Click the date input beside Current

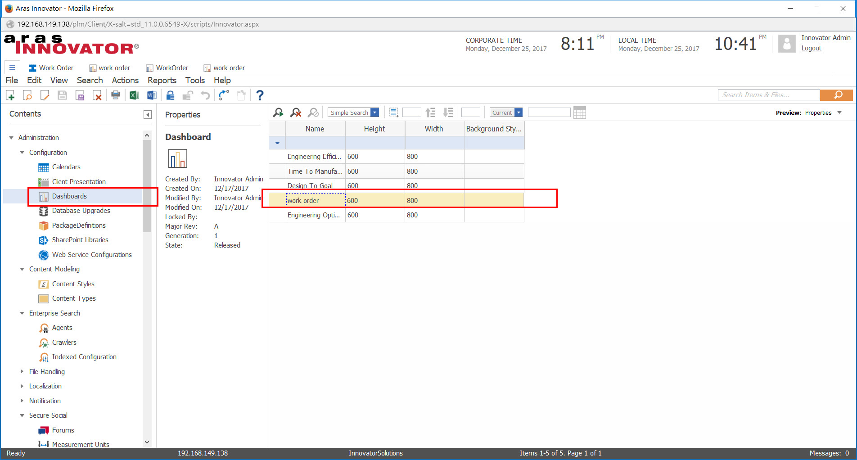[x=549, y=113]
